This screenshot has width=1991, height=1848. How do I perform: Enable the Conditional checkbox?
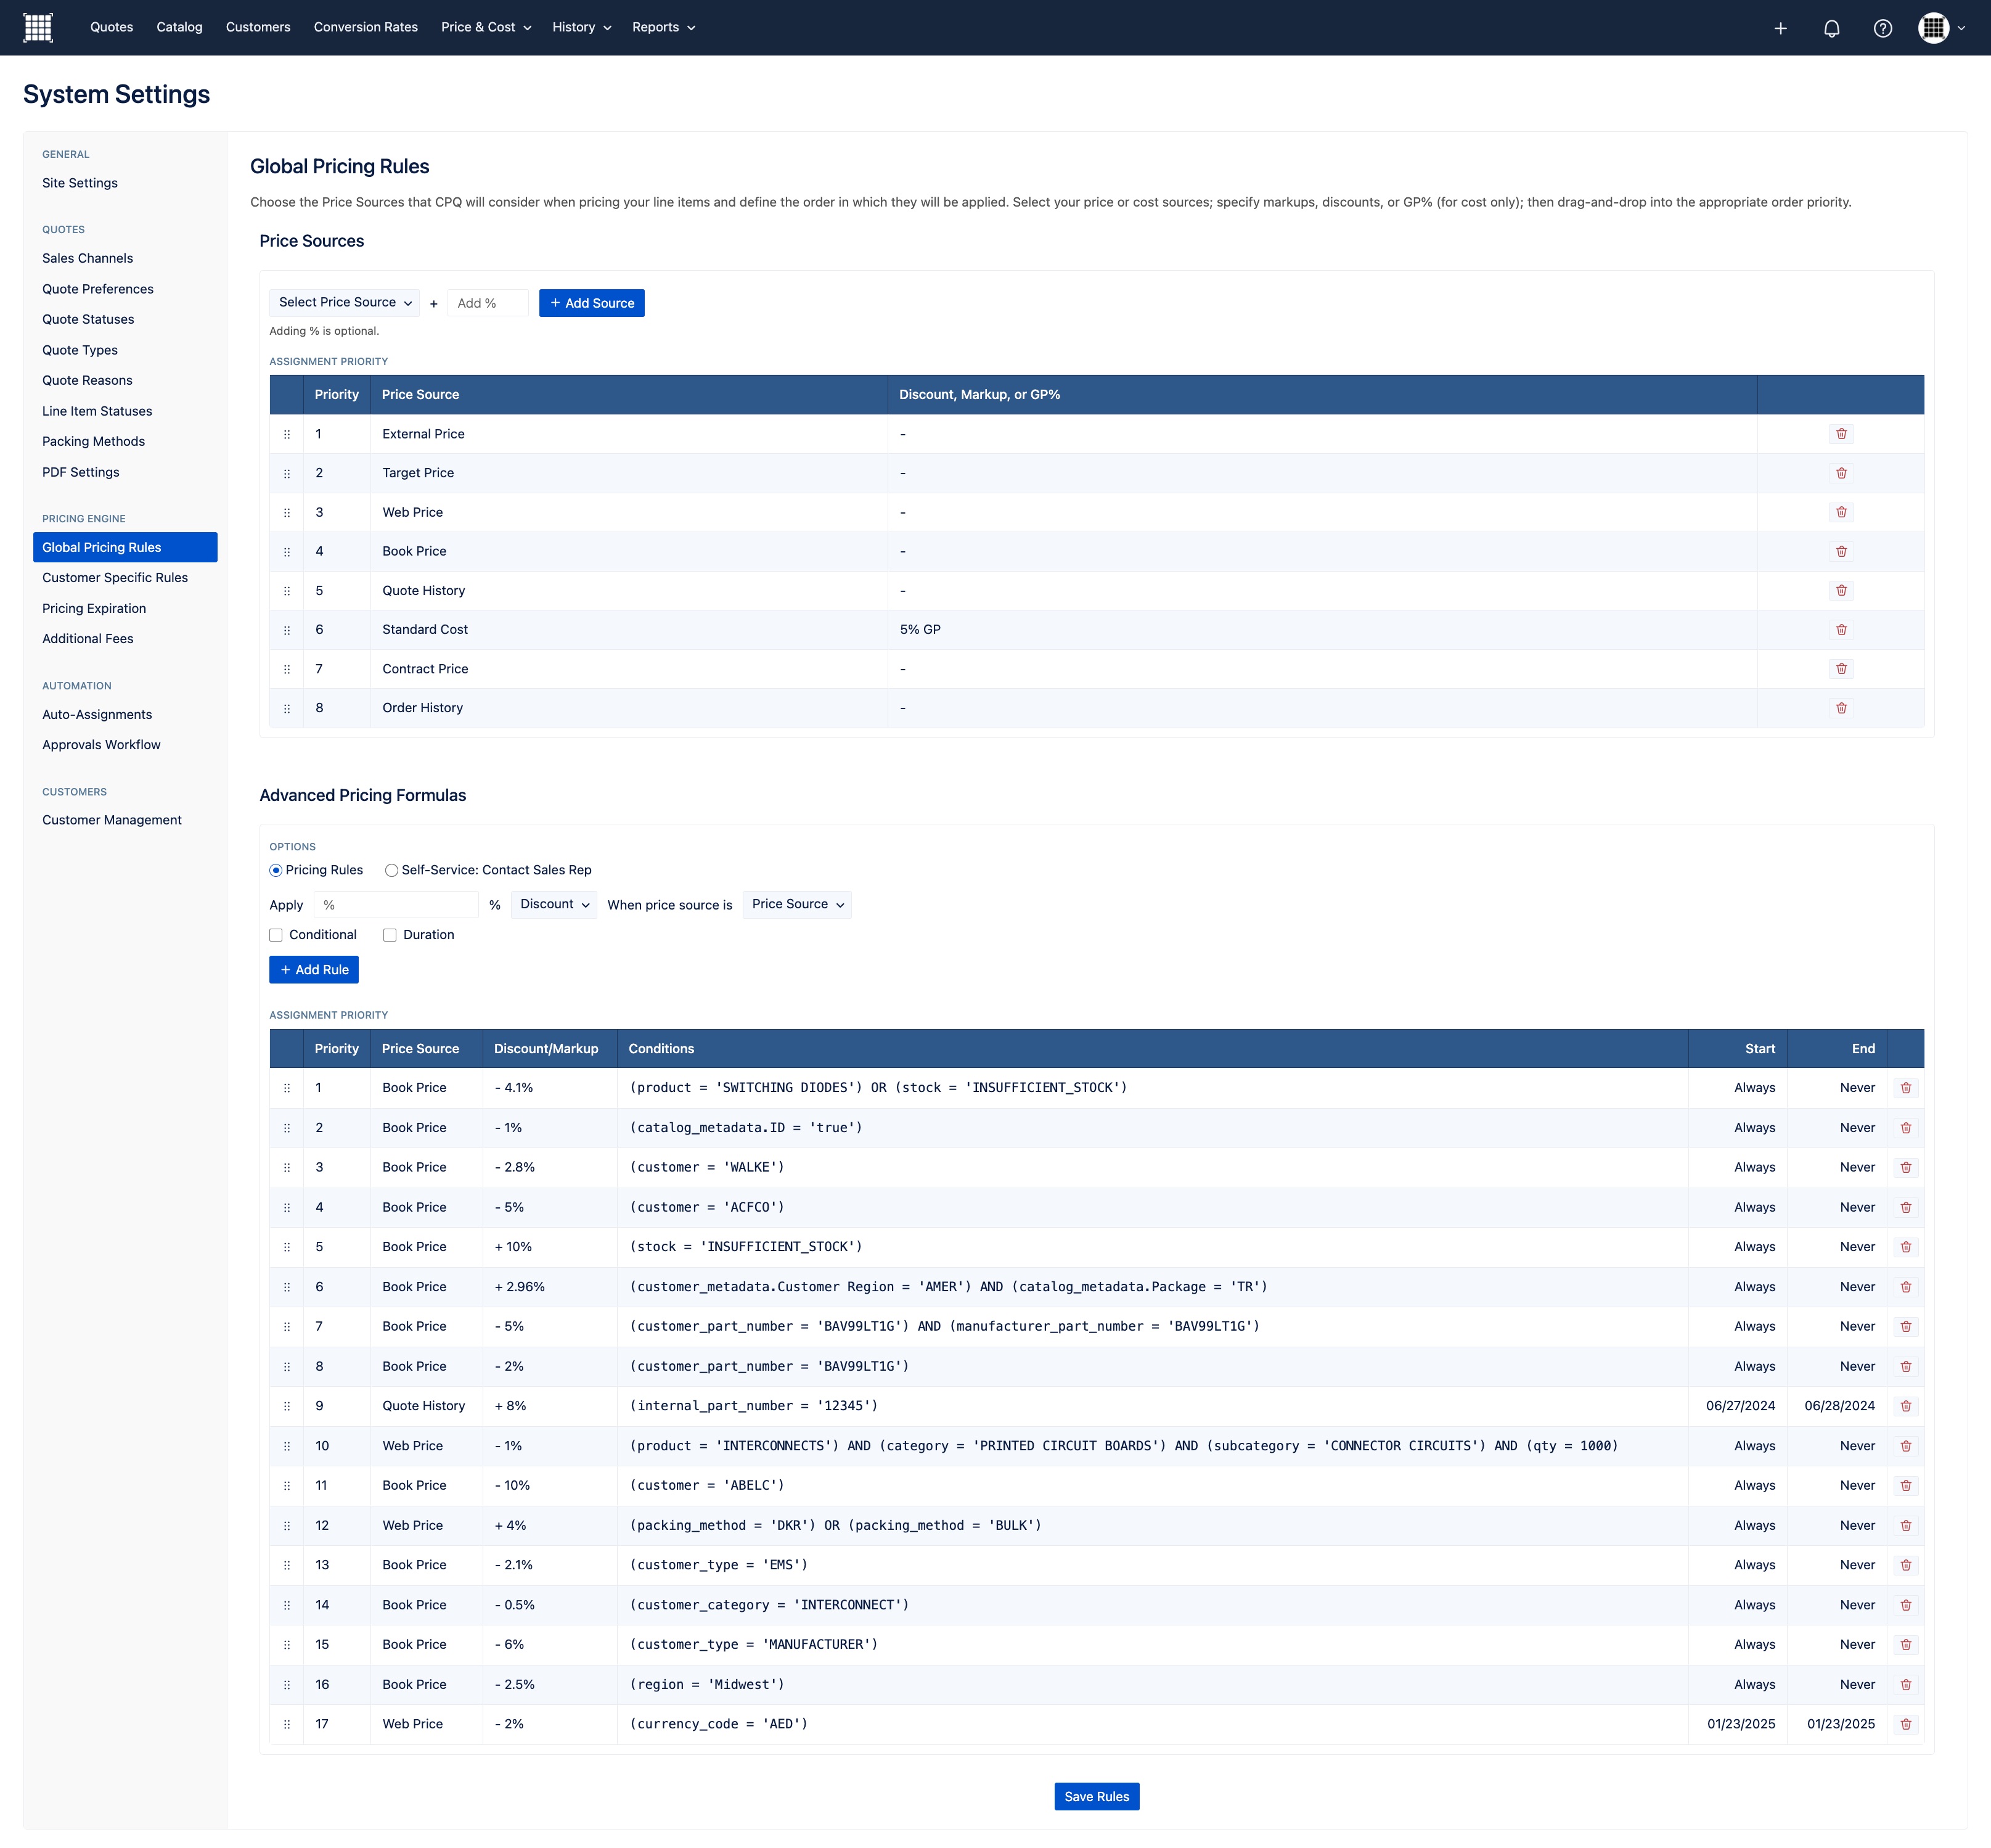coord(276,935)
